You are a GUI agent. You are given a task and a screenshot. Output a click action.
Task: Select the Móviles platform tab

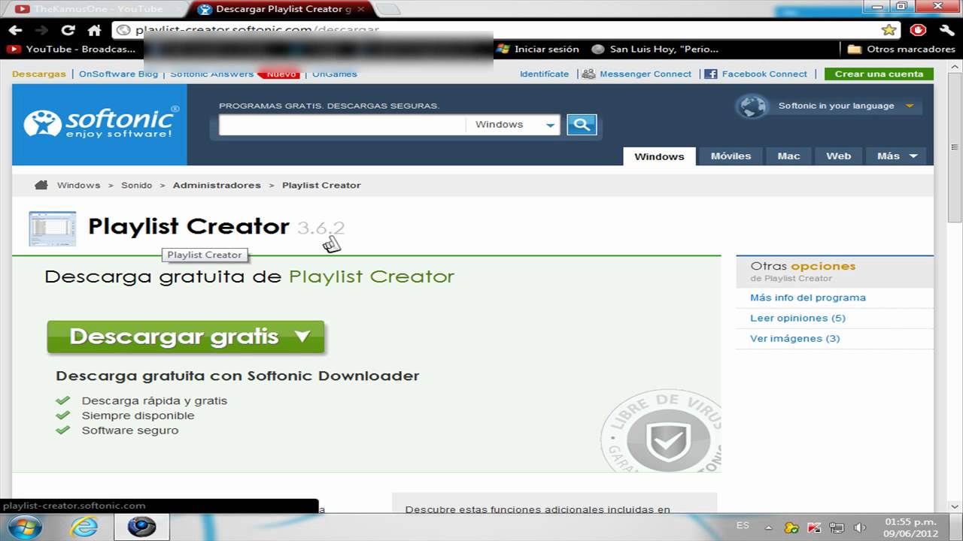pos(731,156)
